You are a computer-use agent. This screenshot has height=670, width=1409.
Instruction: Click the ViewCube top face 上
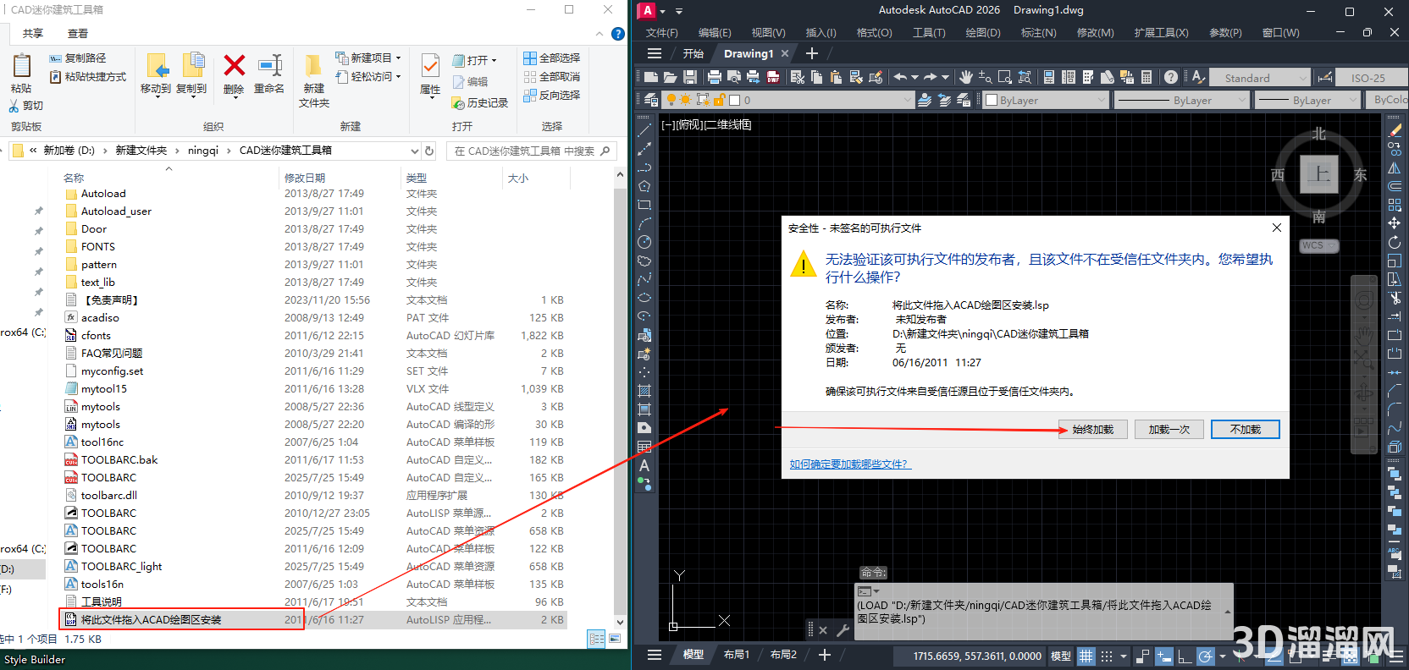click(1319, 174)
